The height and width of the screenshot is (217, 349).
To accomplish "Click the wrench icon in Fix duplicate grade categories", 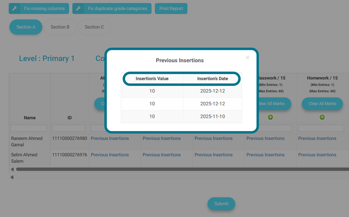I will (x=78, y=9).
